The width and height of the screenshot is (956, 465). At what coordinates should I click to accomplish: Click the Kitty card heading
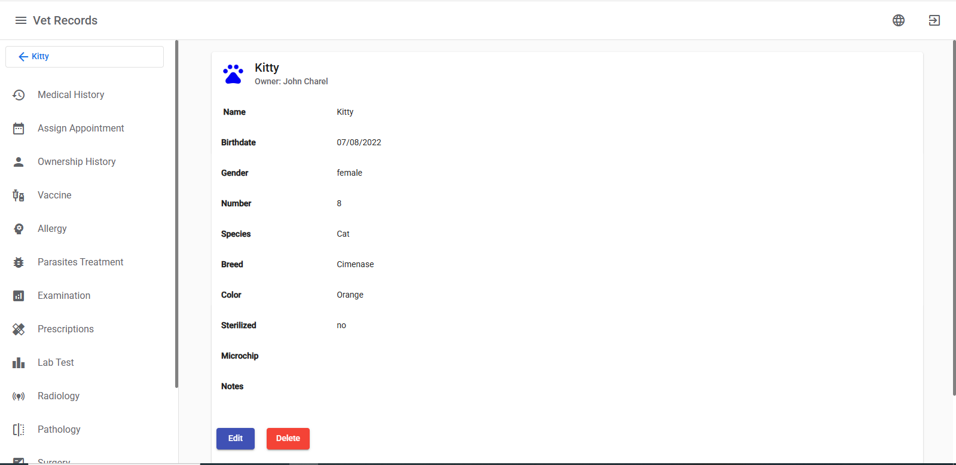click(x=267, y=68)
